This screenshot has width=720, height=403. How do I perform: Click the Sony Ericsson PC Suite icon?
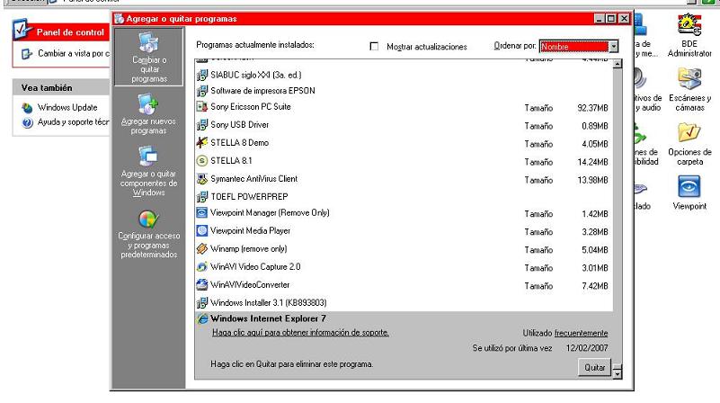[201, 107]
